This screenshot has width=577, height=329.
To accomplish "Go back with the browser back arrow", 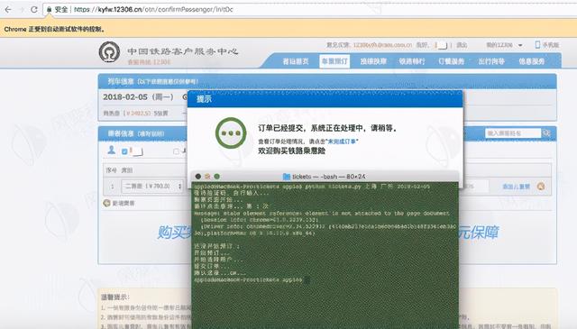I will [8, 10].
